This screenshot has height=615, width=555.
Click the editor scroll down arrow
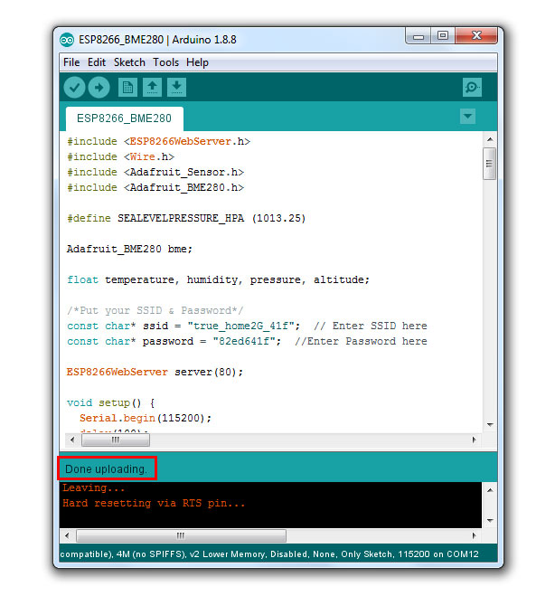[490, 425]
